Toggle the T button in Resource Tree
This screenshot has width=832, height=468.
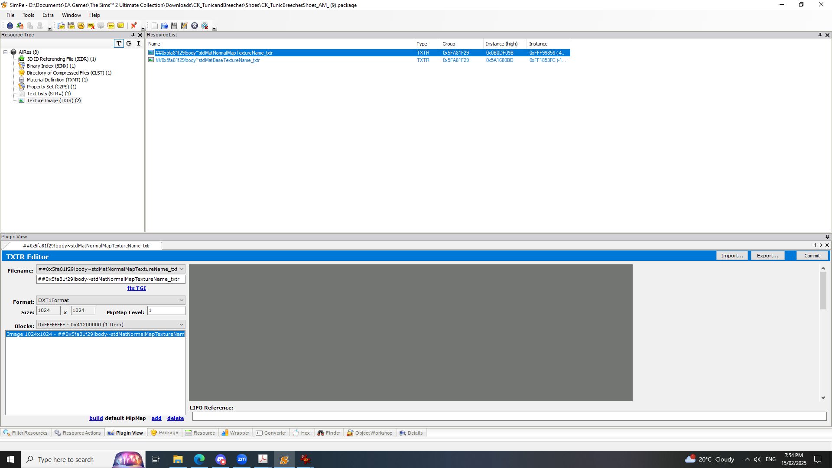click(119, 43)
